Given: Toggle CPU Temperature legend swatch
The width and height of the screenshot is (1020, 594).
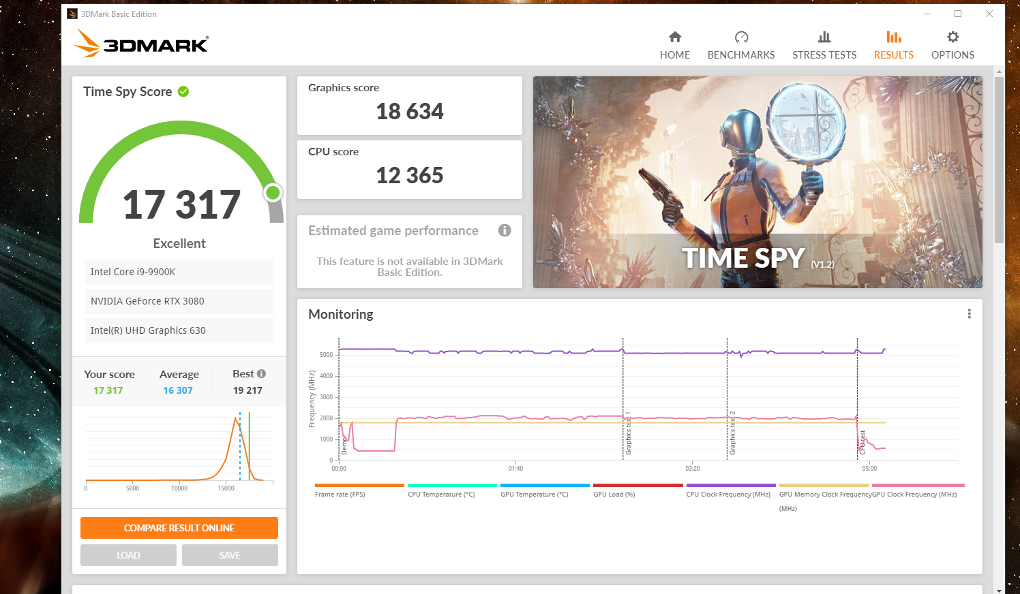Looking at the screenshot, I should click(x=452, y=486).
